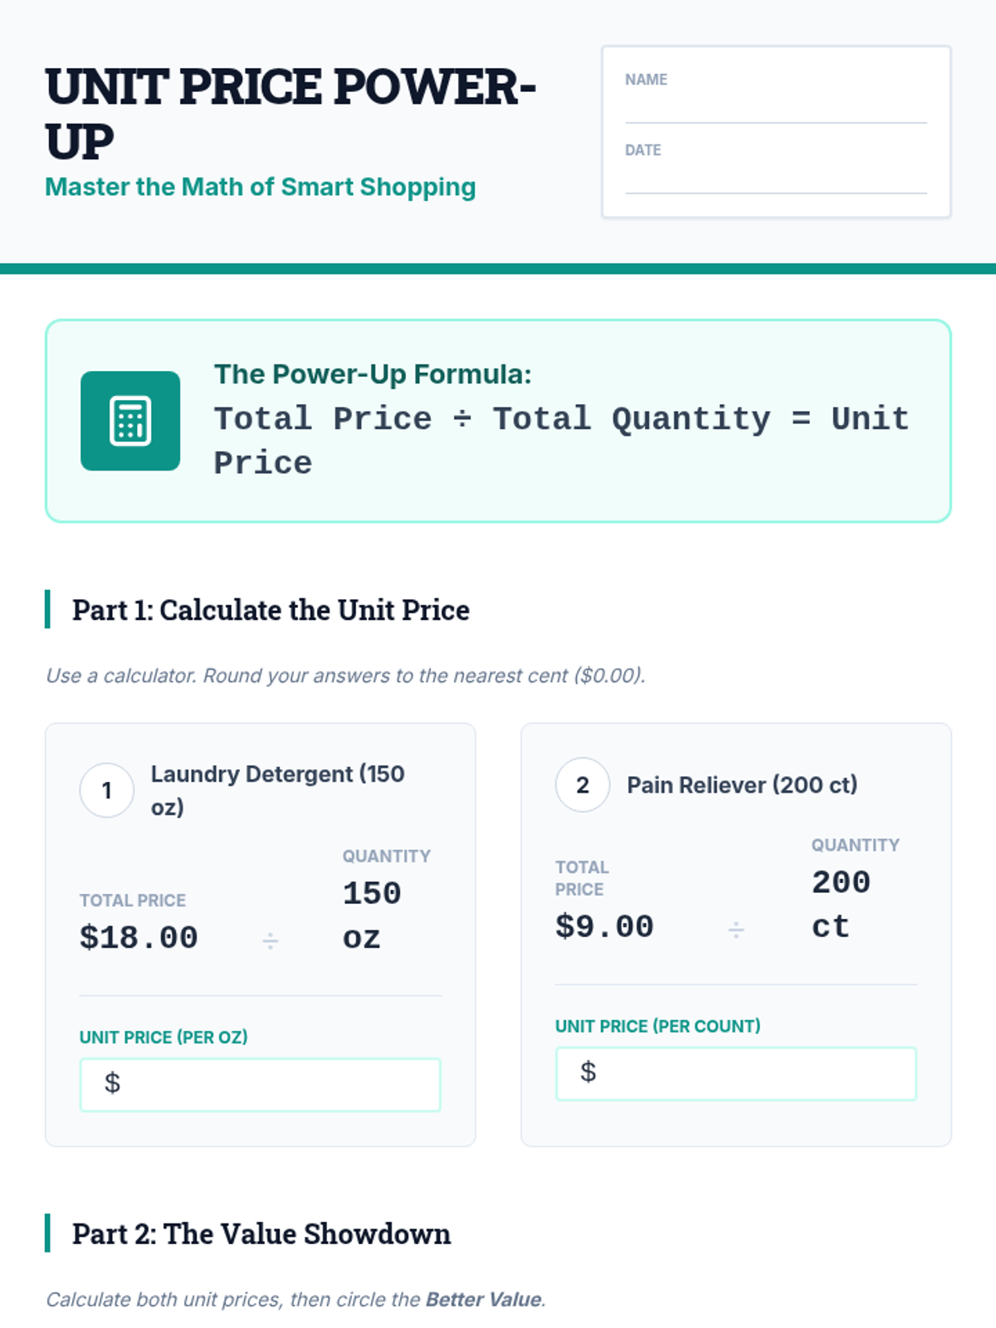The width and height of the screenshot is (996, 1328).
Task: Click the number 2 circle badge
Action: point(582,784)
